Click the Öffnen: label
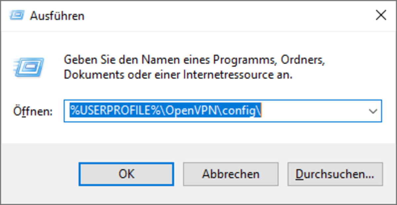The height and width of the screenshot is (205, 397). (x=33, y=111)
